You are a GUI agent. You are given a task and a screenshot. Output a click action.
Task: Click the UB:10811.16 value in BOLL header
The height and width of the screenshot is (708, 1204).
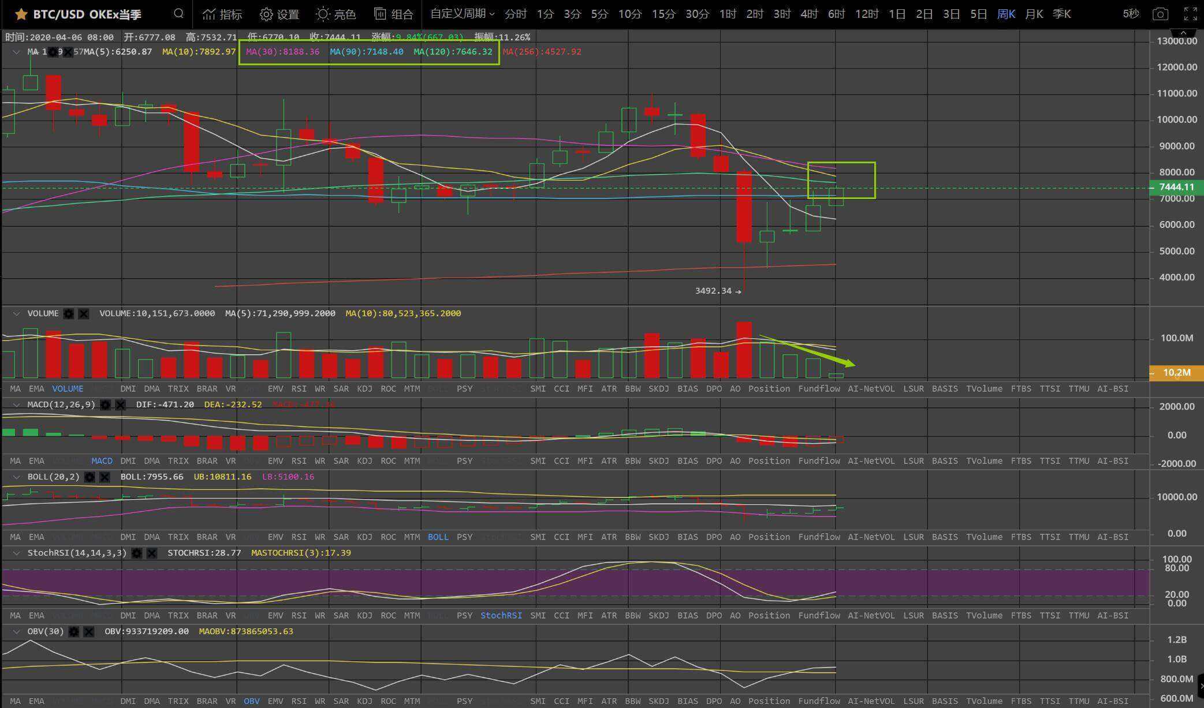(x=222, y=477)
